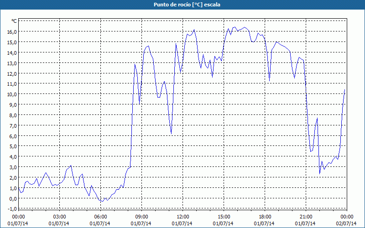Click the '15:00' time label
365x228 pixels.
tap(224, 217)
